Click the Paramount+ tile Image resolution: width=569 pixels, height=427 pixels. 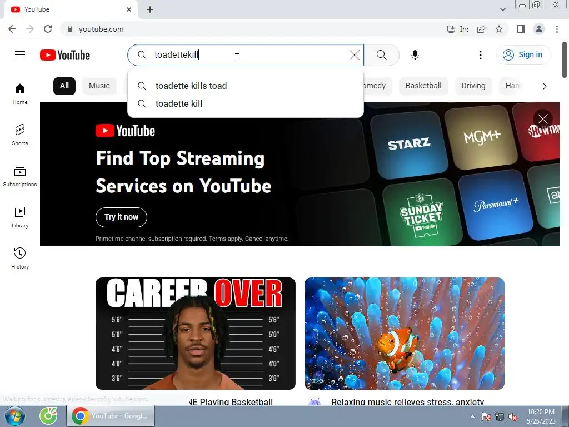(496, 205)
